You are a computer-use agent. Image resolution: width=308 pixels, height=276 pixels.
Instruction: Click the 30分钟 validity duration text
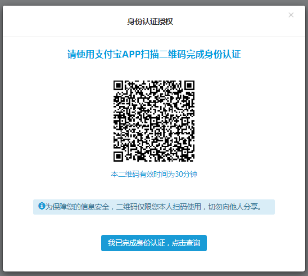click(186, 174)
